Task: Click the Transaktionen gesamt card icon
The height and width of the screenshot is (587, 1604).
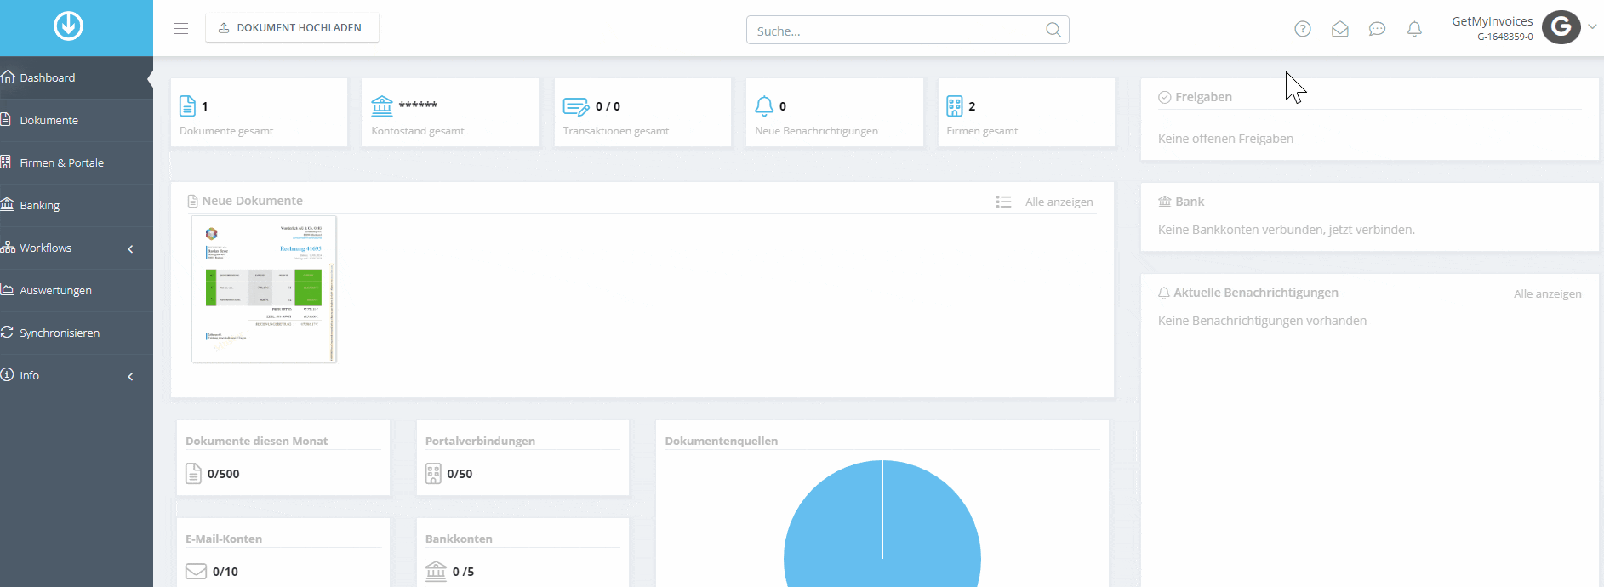Action: click(x=576, y=106)
